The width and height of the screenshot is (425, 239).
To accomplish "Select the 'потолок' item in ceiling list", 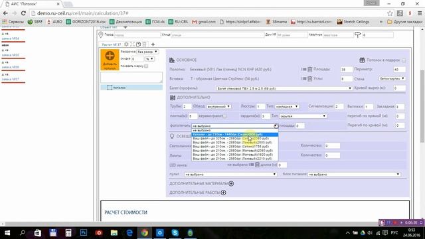I will click(x=131, y=88).
